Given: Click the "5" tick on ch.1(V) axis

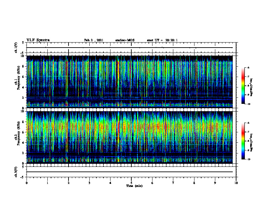Looking at the screenshot, I should point(23,43).
